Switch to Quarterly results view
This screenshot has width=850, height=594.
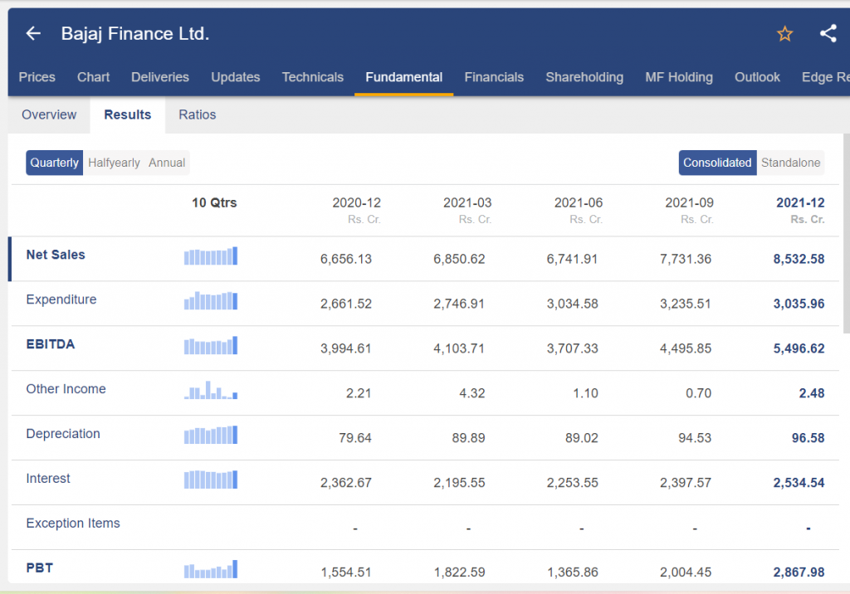(x=54, y=163)
